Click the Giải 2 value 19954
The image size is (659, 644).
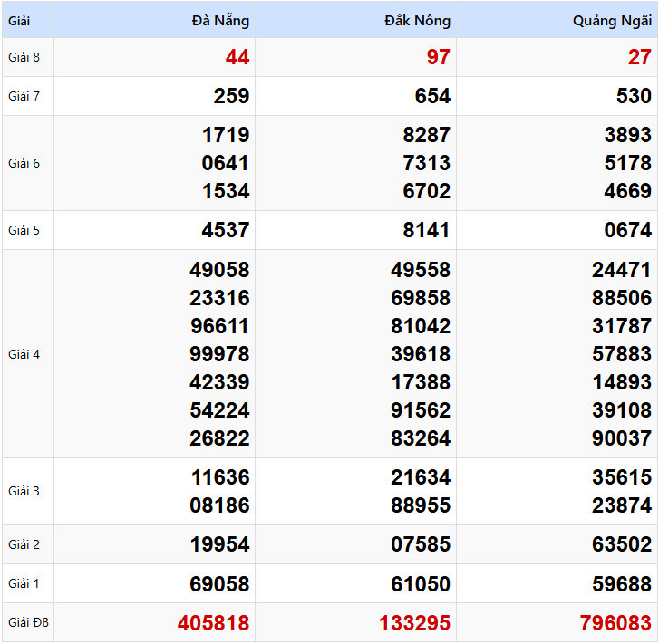219,544
